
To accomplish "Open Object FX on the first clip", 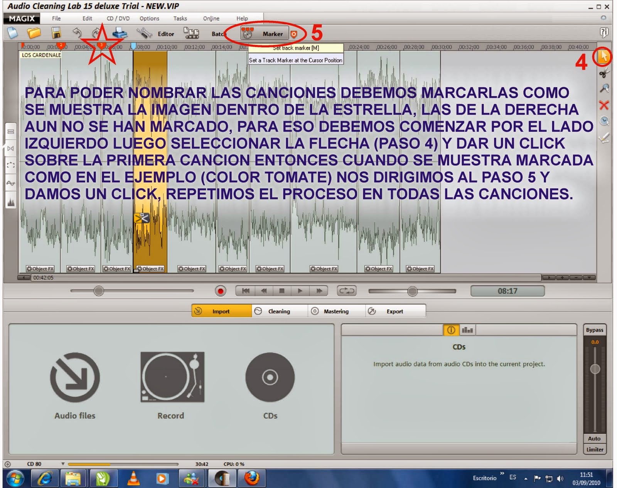I will [40, 269].
